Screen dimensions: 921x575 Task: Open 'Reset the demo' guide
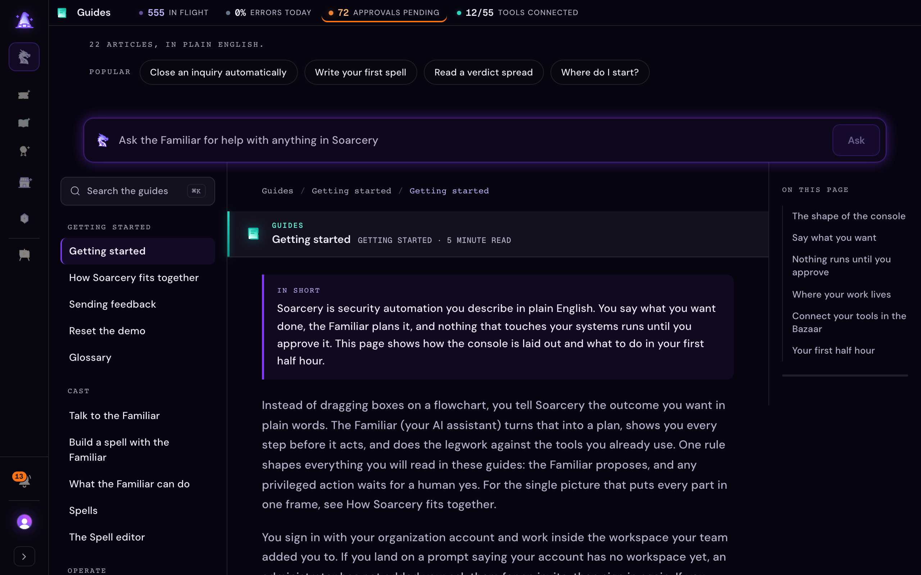[138, 331]
